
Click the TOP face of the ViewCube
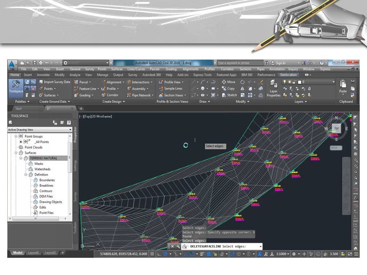coord(336,128)
